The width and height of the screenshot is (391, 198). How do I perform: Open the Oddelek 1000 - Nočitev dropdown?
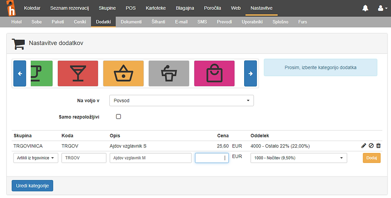(298, 158)
